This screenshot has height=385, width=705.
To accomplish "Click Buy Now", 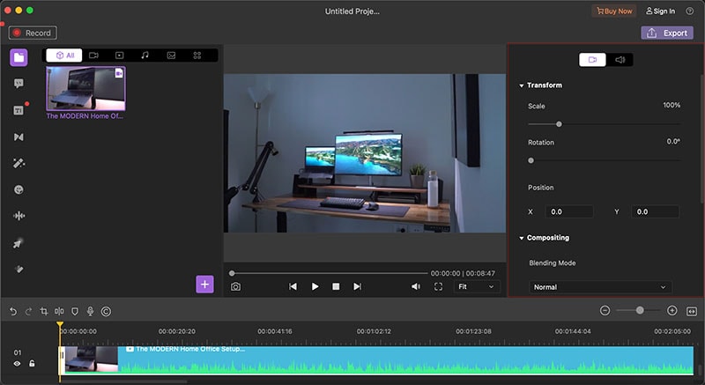I will (x=613, y=11).
